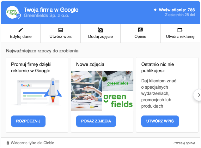Click the Ostatnio nic nie publikujesz heading
Screen dimensions: 201x148
[x=157, y=68]
